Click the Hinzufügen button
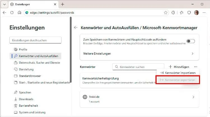Viewport: 210px width, 117px height. pyautogui.click(x=179, y=67)
